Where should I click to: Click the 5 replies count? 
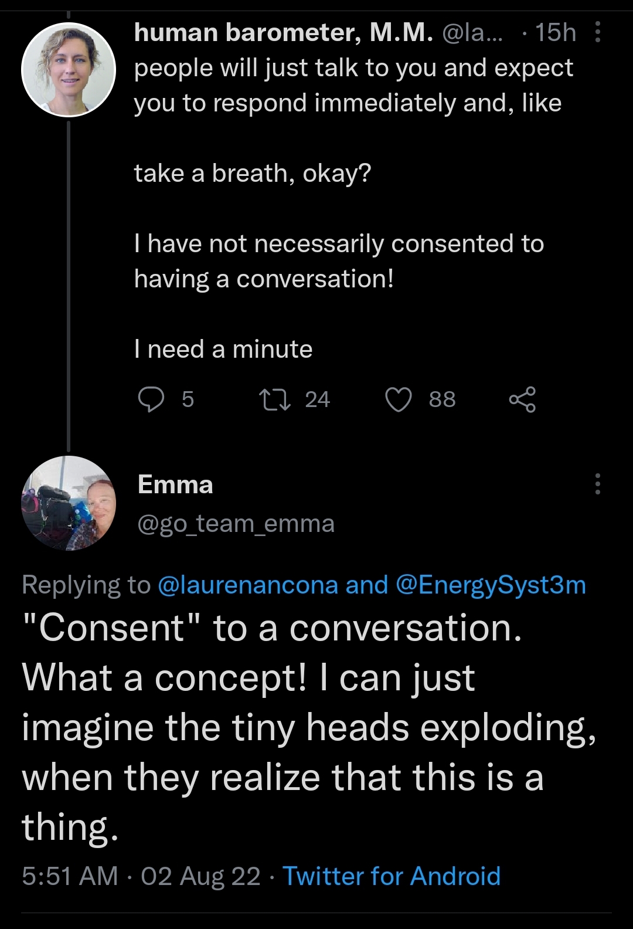[x=188, y=399]
